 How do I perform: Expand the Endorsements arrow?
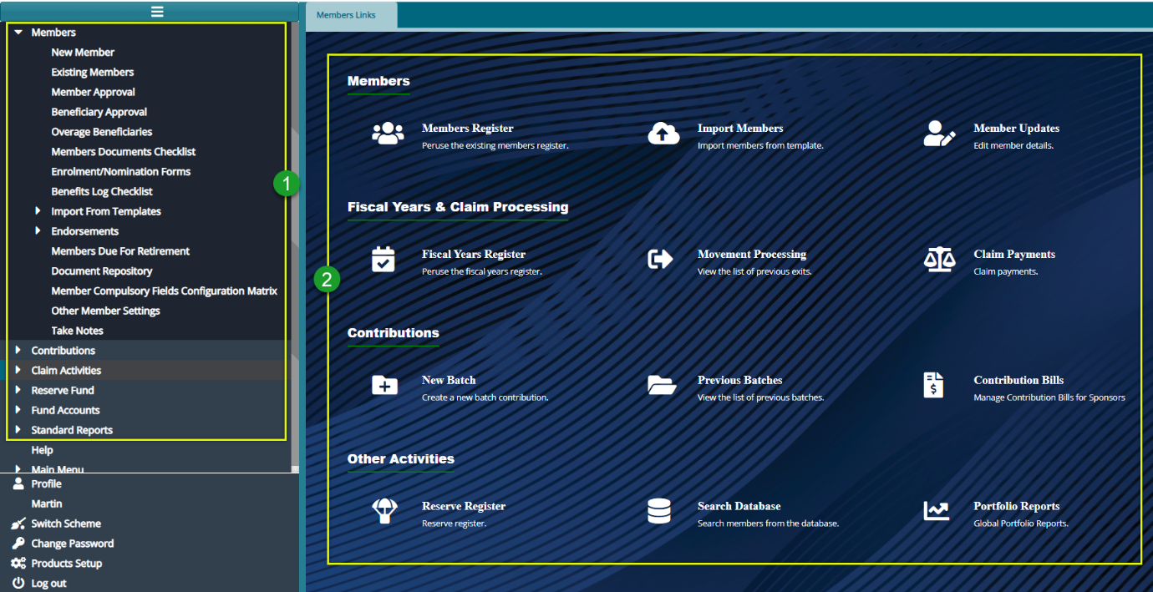coord(38,231)
